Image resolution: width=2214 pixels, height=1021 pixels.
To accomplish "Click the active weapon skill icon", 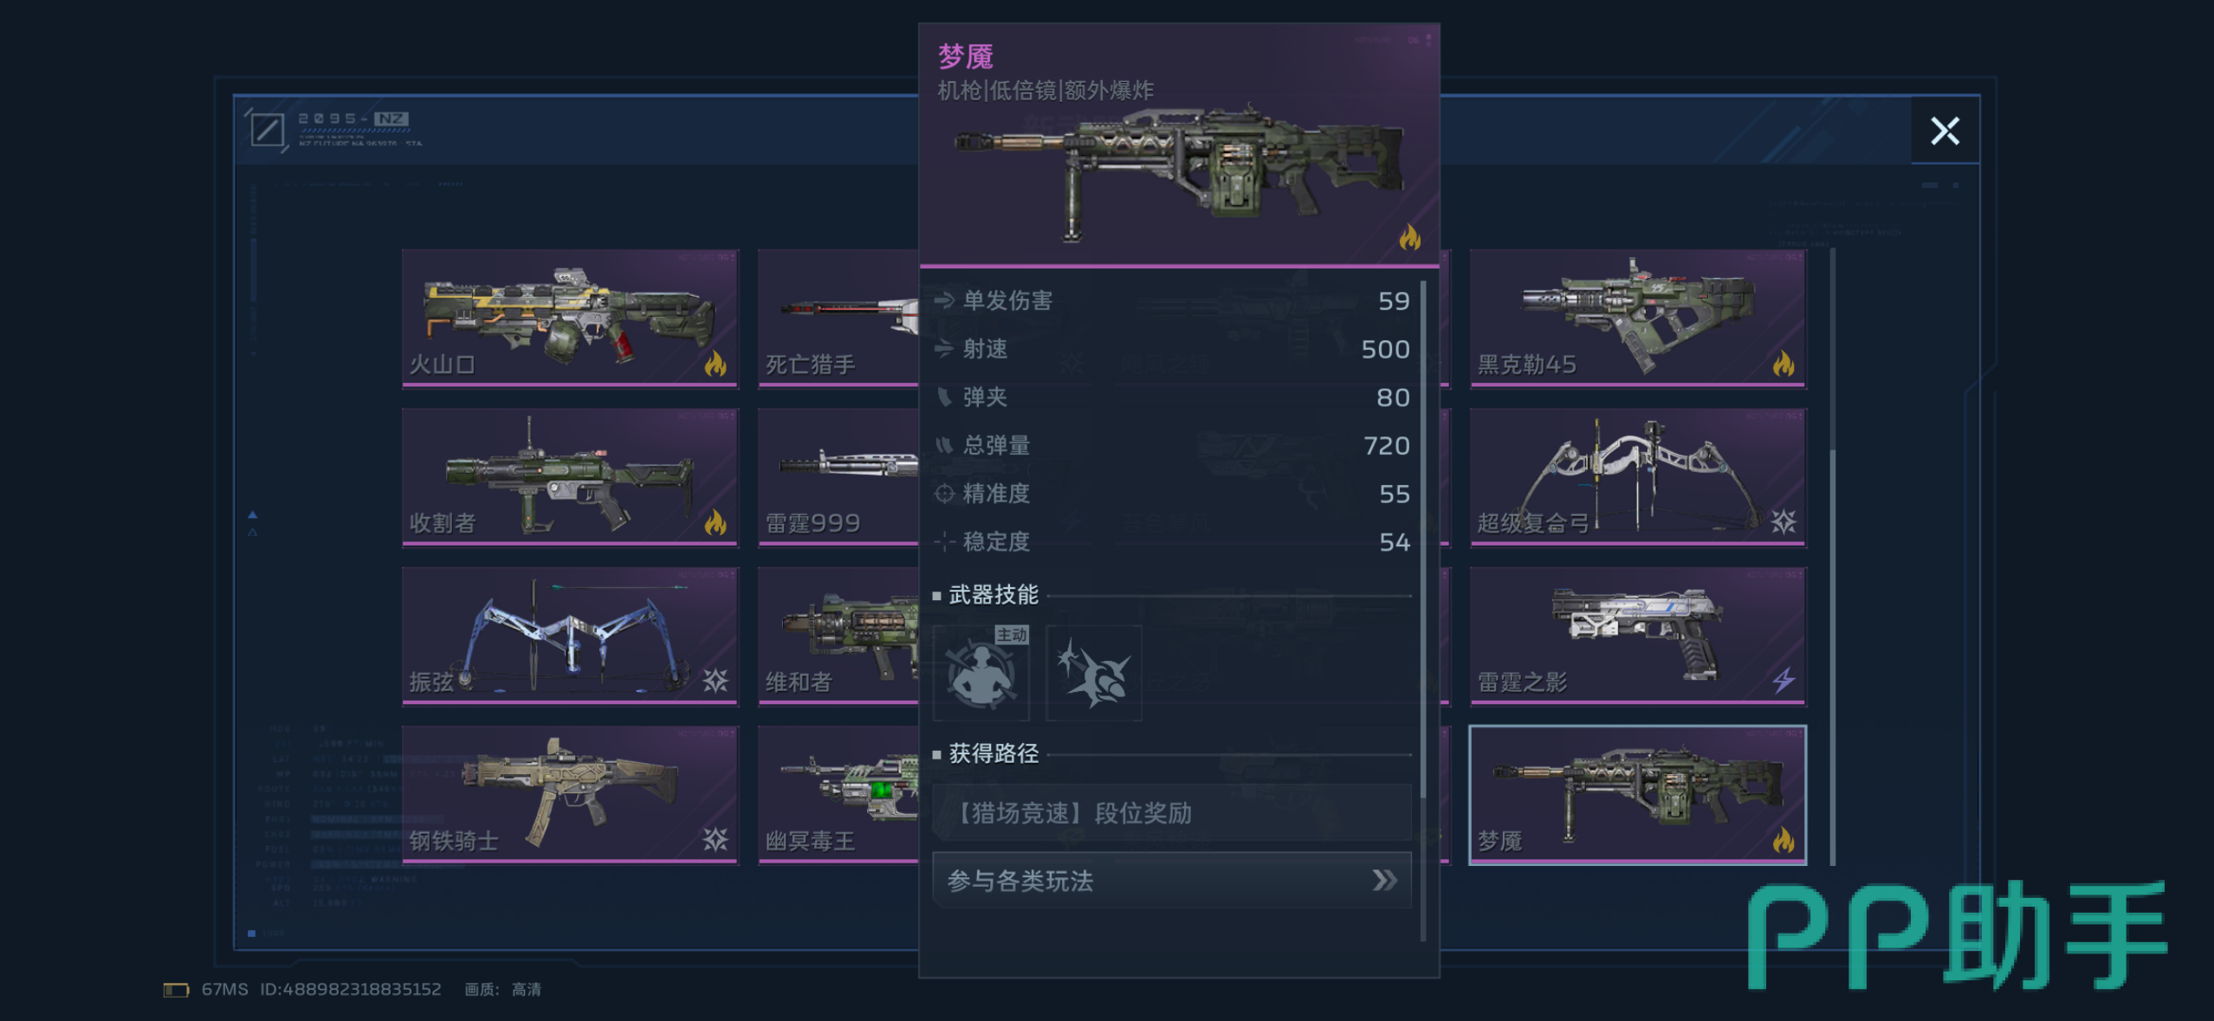I will tap(981, 673).
